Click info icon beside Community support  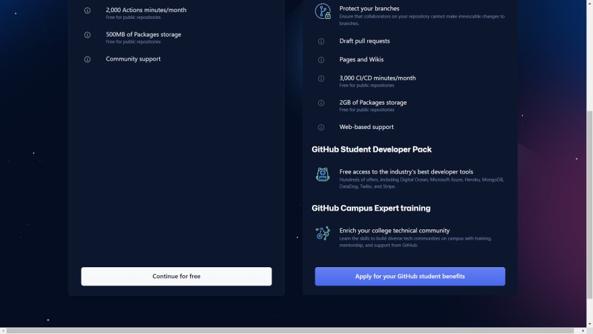[x=88, y=59]
